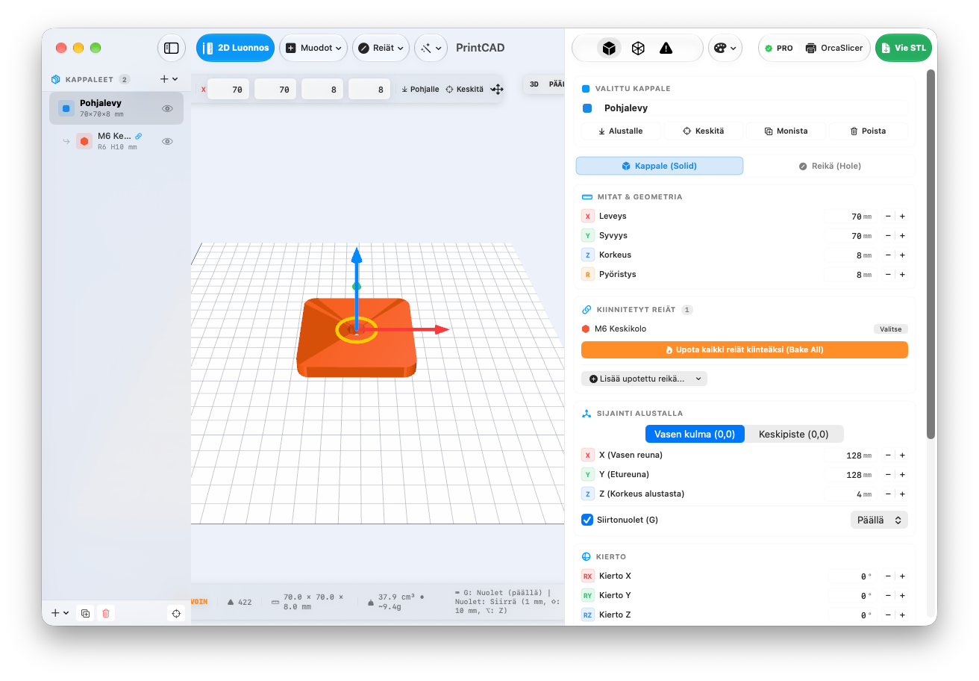
Task: Increase Leveys with the plus stepper
Action: point(902,216)
